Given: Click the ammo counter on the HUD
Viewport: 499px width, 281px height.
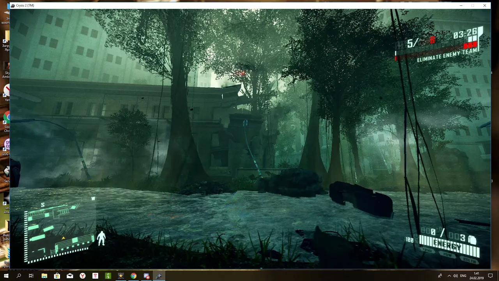Looking at the screenshot, I should pos(443,235).
